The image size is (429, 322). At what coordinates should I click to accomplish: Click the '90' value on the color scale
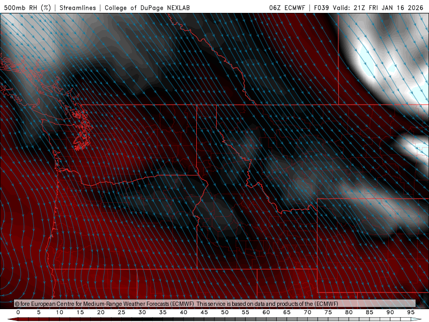coord(390,312)
